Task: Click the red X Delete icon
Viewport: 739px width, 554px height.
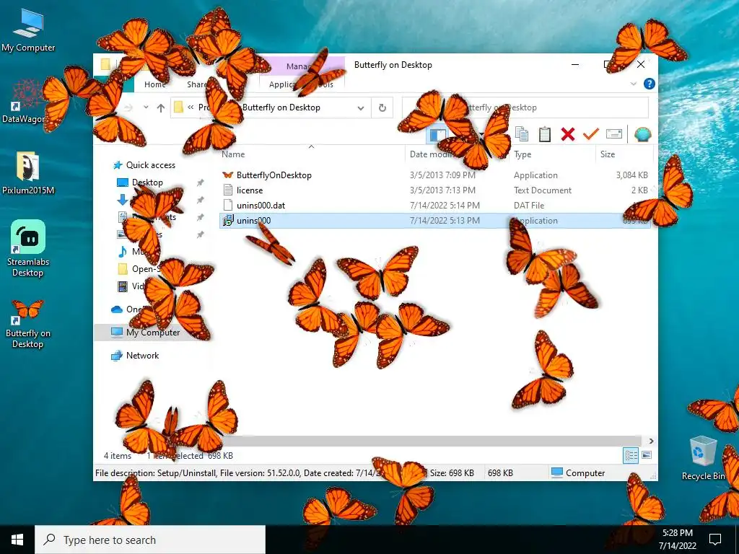Action: (x=567, y=134)
